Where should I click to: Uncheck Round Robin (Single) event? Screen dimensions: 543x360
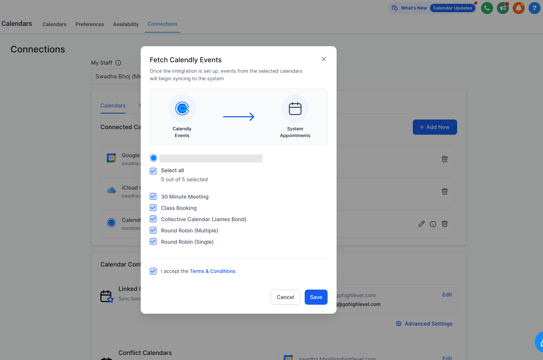pos(153,242)
